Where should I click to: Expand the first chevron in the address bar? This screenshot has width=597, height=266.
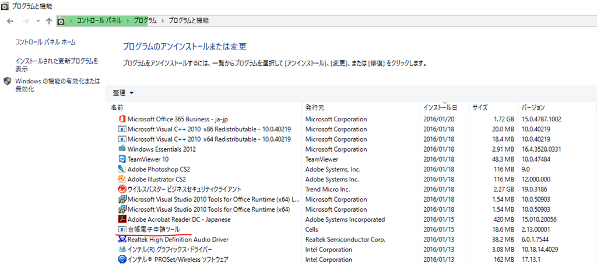[71, 21]
